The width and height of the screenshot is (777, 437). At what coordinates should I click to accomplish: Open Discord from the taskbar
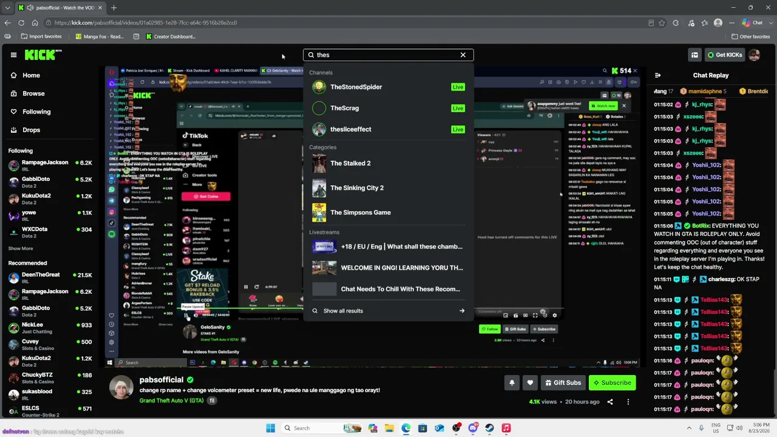473,429
